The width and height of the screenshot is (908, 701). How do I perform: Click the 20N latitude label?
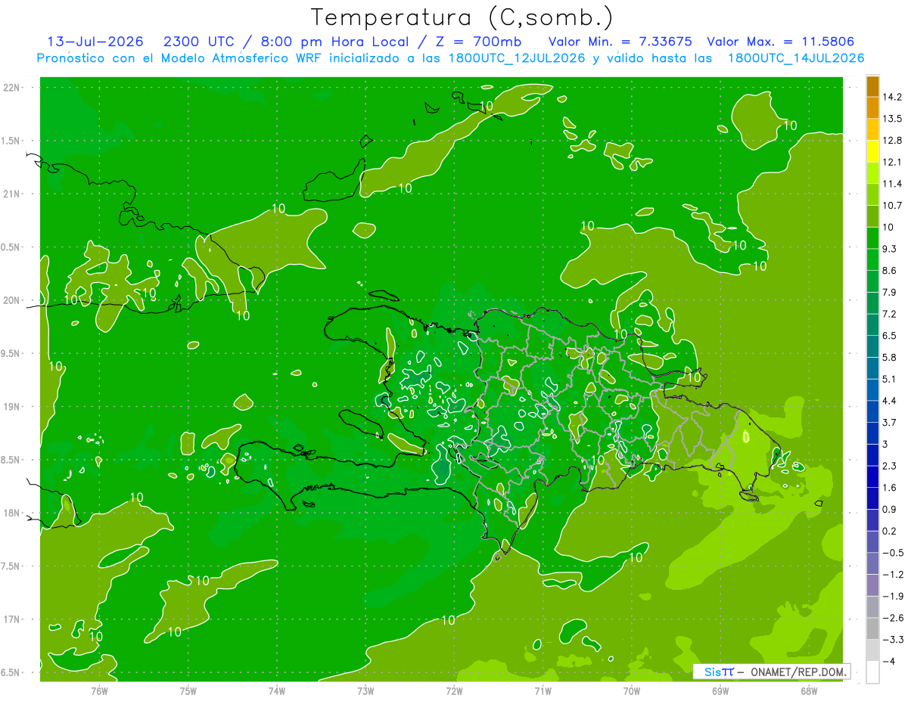click(11, 300)
